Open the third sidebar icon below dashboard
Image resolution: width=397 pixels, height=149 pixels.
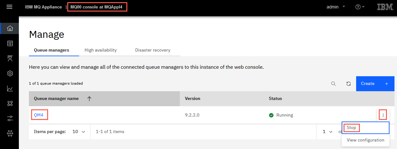tap(10, 58)
